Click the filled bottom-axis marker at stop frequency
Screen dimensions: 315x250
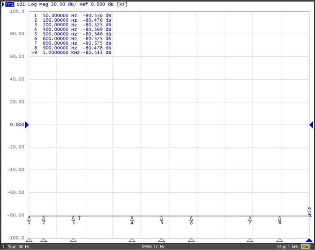click(309, 240)
